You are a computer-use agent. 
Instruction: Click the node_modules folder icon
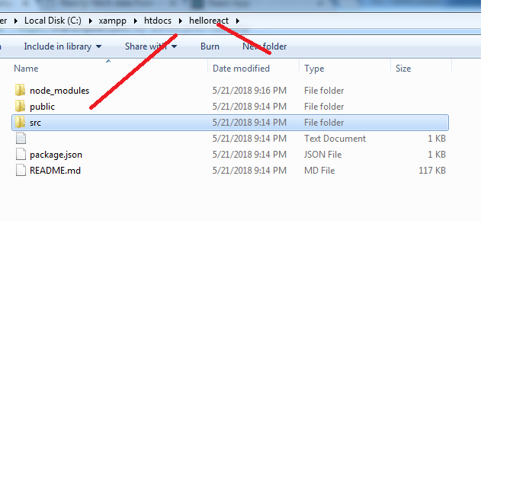pyautogui.click(x=21, y=90)
